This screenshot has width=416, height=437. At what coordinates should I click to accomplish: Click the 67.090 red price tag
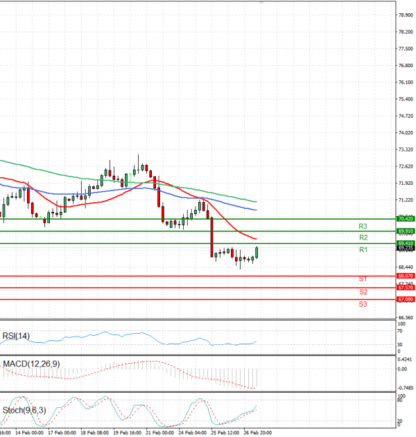[x=406, y=299]
